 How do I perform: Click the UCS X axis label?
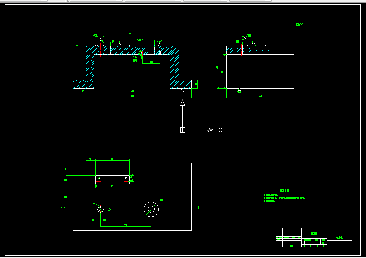coord(220,130)
